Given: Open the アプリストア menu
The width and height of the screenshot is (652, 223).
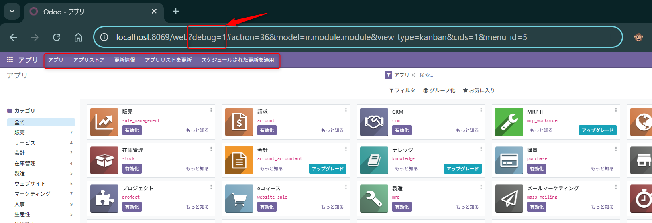Looking at the screenshot, I should [x=89, y=60].
